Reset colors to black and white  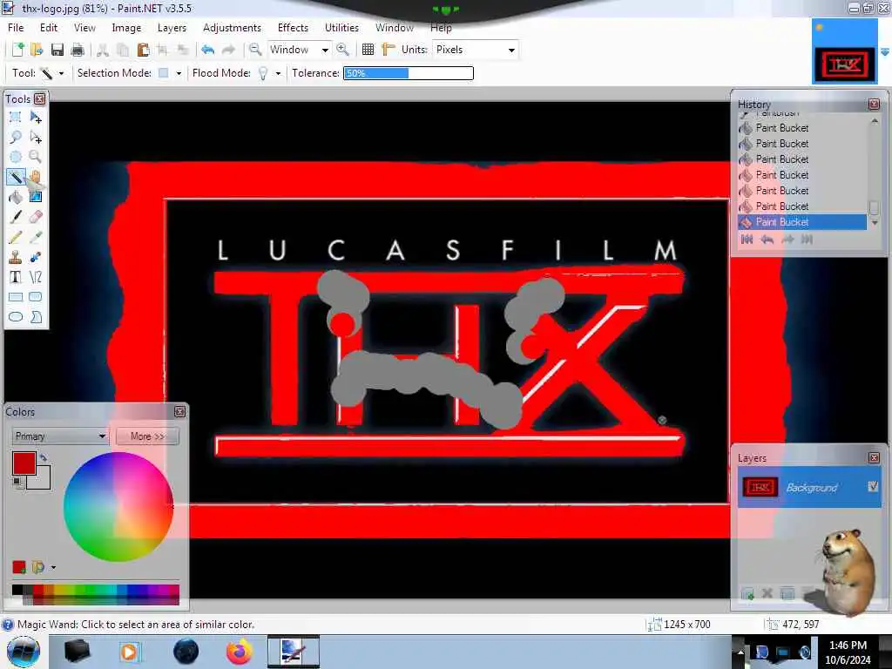pos(18,483)
